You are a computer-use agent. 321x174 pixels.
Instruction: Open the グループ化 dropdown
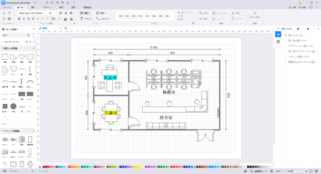pyautogui.click(x=220, y=13)
